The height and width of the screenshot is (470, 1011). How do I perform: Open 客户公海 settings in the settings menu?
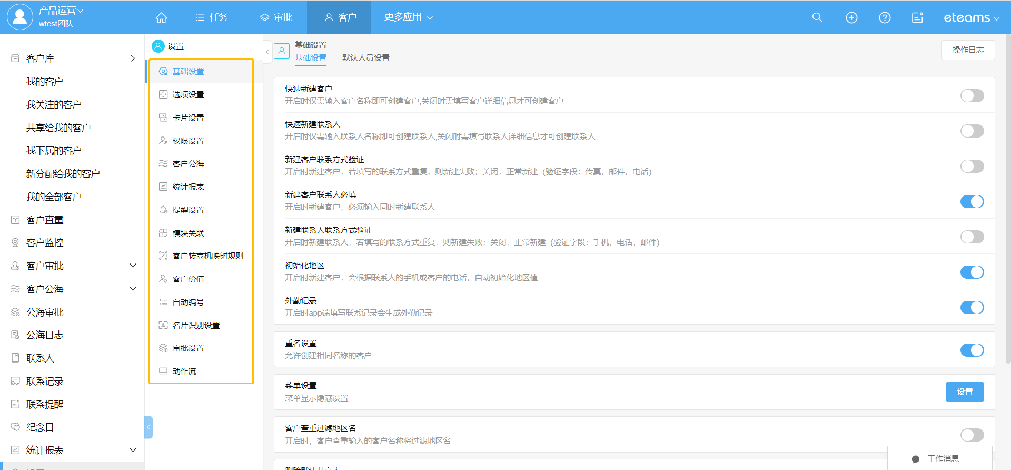coord(188,164)
